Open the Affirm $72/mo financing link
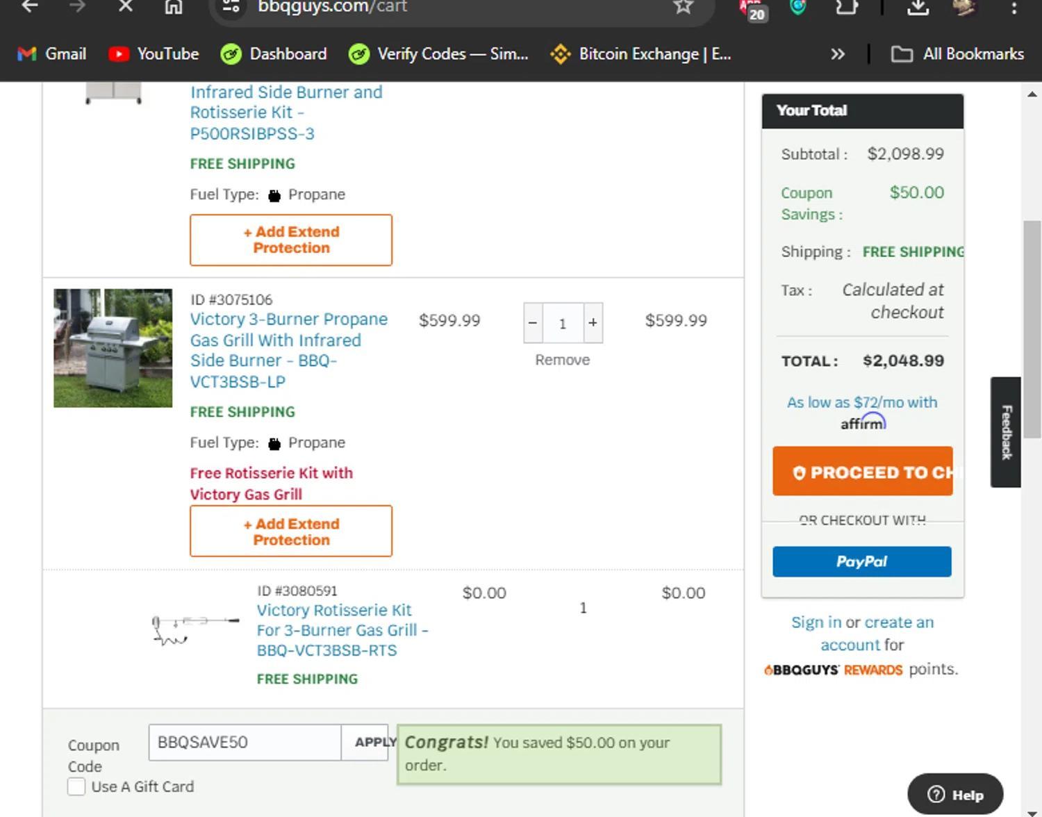The height and width of the screenshot is (817, 1042). (x=862, y=412)
